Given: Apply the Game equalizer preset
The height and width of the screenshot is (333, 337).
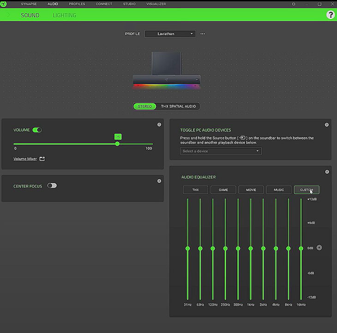Looking at the screenshot, I should [x=223, y=190].
